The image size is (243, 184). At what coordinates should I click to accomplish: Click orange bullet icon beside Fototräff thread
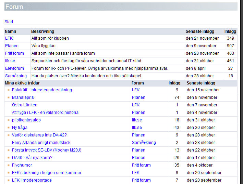(9, 90)
